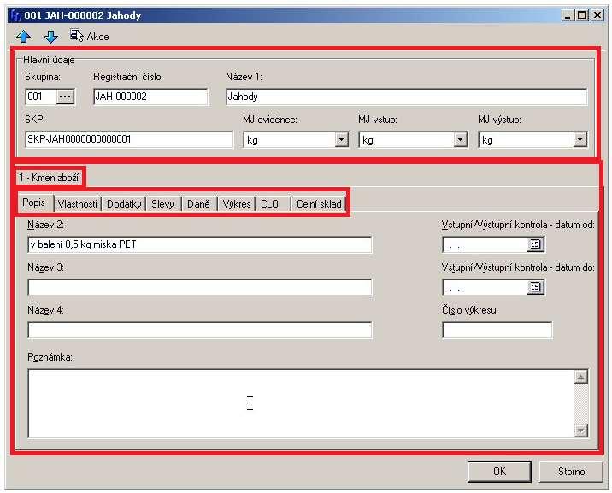Click the Registrační číslo field JAH-000002

pos(150,97)
